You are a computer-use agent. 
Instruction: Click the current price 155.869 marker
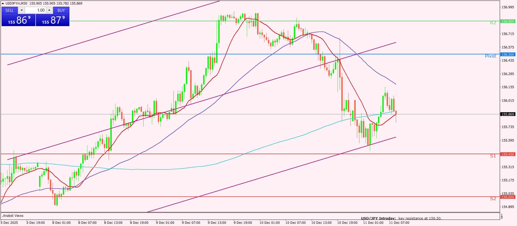(x=508, y=114)
